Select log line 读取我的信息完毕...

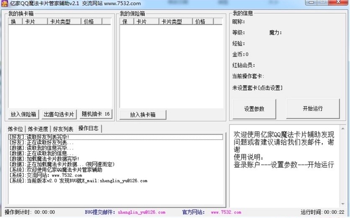[116, 148]
